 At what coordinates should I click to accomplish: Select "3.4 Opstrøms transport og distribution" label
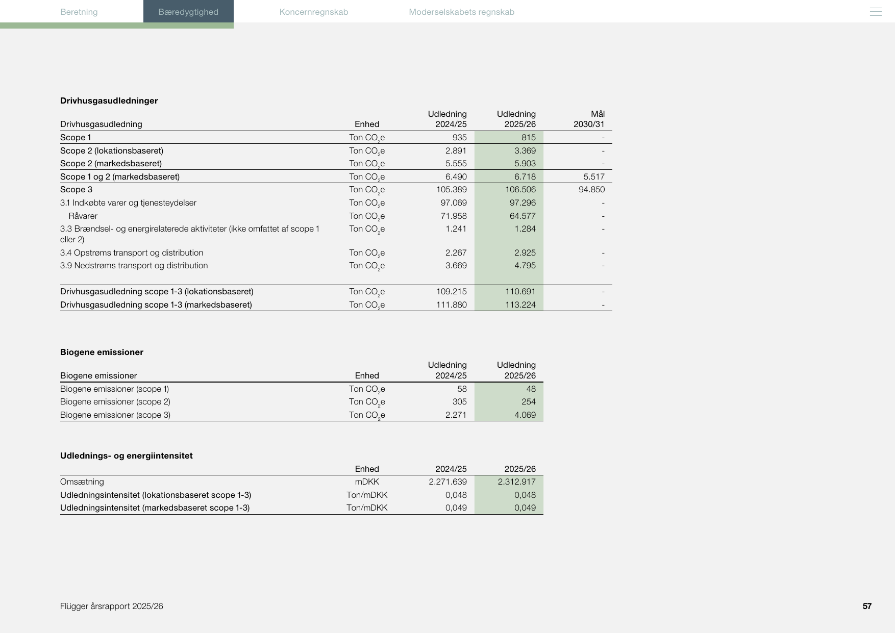click(x=132, y=252)
